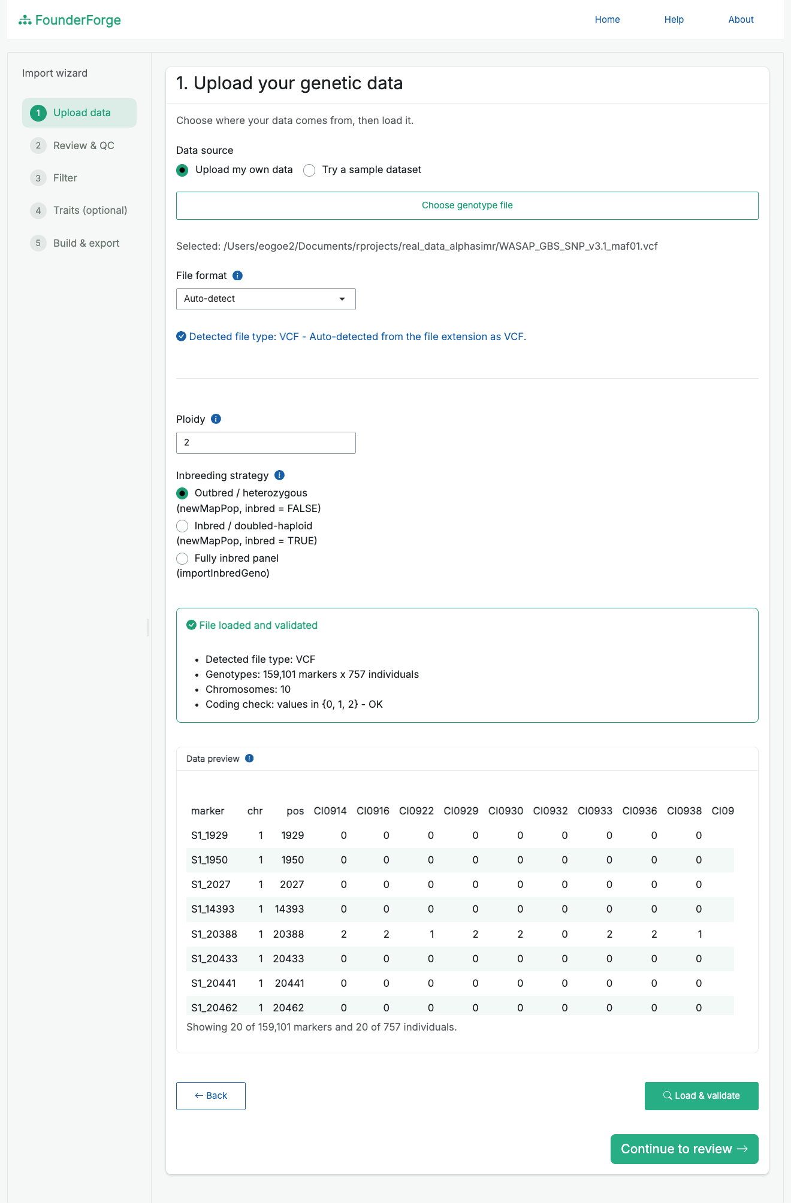Click 'Coding check' summary line
The height and width of the screenshot is (1203, 791).
(294, 704)
